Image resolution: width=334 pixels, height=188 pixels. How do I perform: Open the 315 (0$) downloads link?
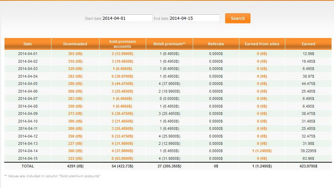coord(75,61)
